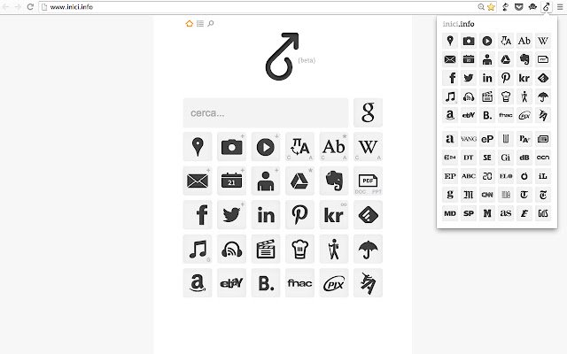Open the Pinterest tile in main grid

299,214
